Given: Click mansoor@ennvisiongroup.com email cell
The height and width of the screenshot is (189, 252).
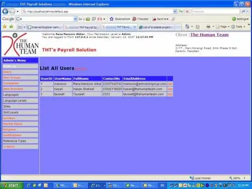Looking at the screenshot, I should tap(145, 84).
